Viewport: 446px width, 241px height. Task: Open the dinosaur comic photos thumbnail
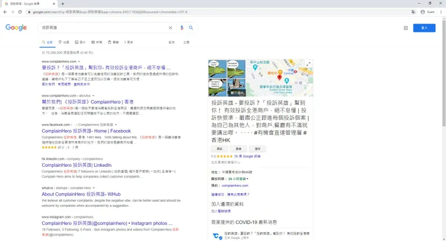click(x=227, y=78)
